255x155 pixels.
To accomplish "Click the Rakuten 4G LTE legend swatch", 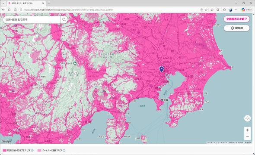I will coord(5,150).
